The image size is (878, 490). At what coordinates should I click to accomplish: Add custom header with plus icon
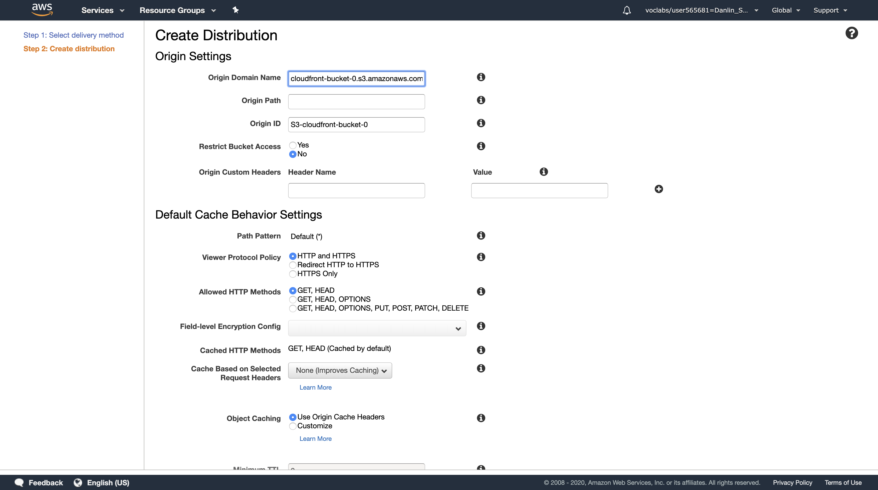pos(658,189)
